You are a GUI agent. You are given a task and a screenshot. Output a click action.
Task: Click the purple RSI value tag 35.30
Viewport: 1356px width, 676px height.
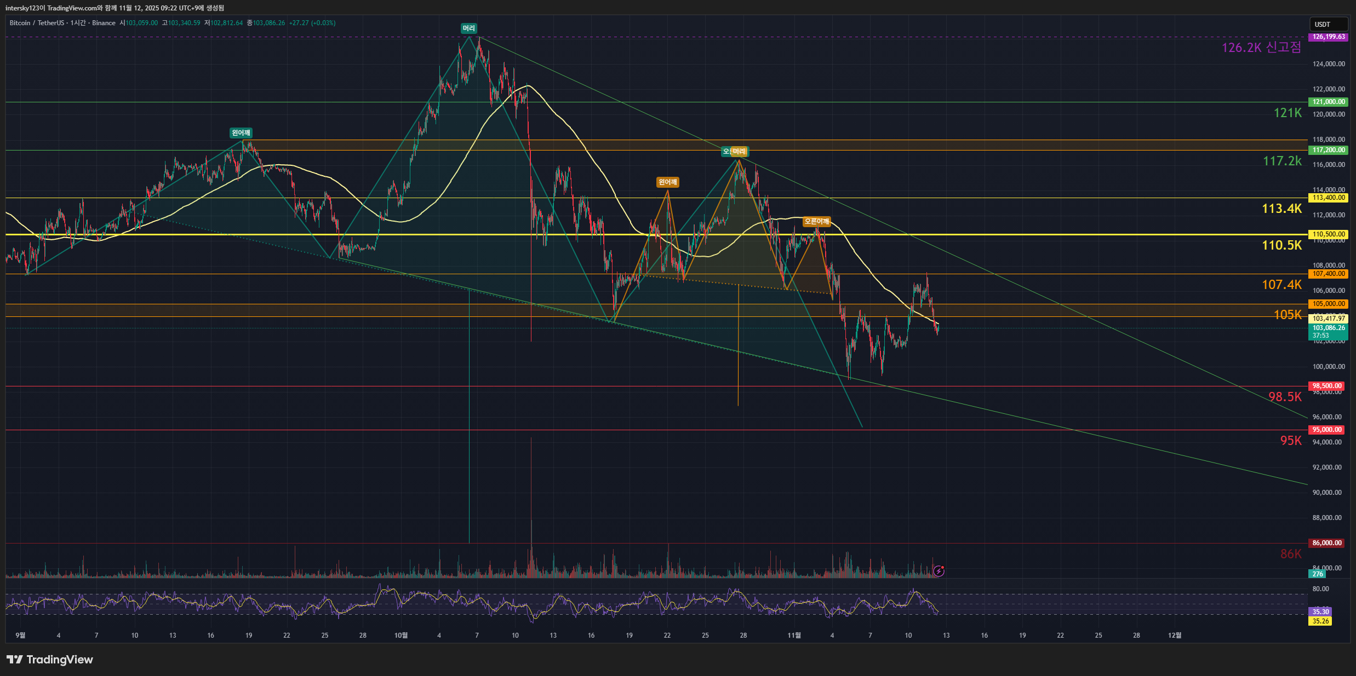pos(1320,612)
